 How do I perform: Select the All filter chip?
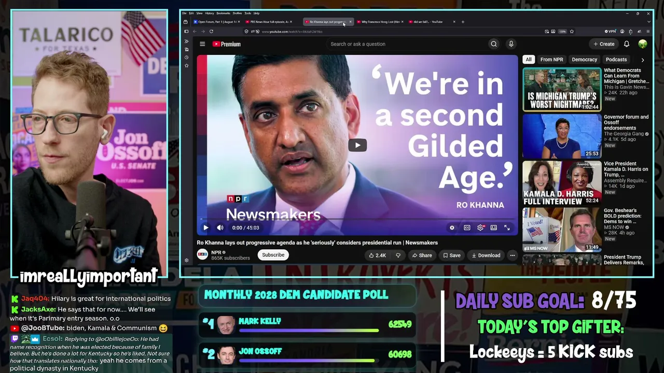(529, 60)
